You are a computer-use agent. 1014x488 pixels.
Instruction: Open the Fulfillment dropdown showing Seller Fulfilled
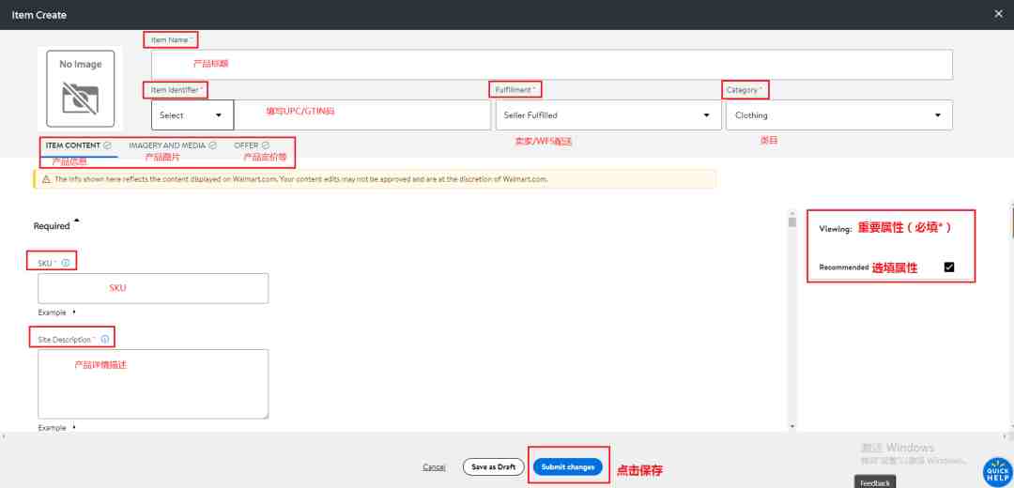pos(607,115)
